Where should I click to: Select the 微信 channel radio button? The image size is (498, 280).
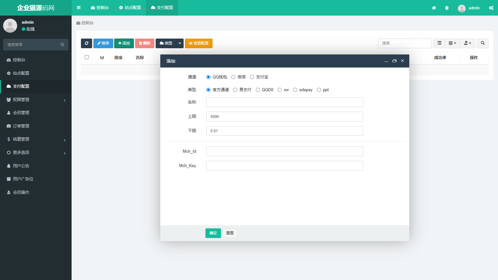(233, 77)
